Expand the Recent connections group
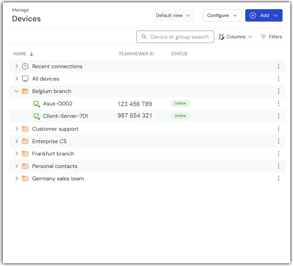 (17, 66)
